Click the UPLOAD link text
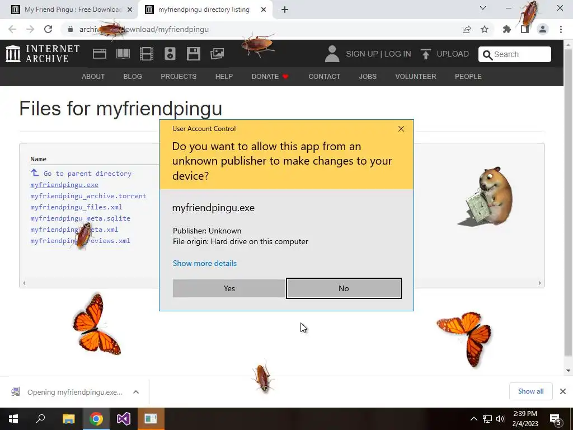The image size is (573, 430). pyautogui.click(x=453, y=54)
